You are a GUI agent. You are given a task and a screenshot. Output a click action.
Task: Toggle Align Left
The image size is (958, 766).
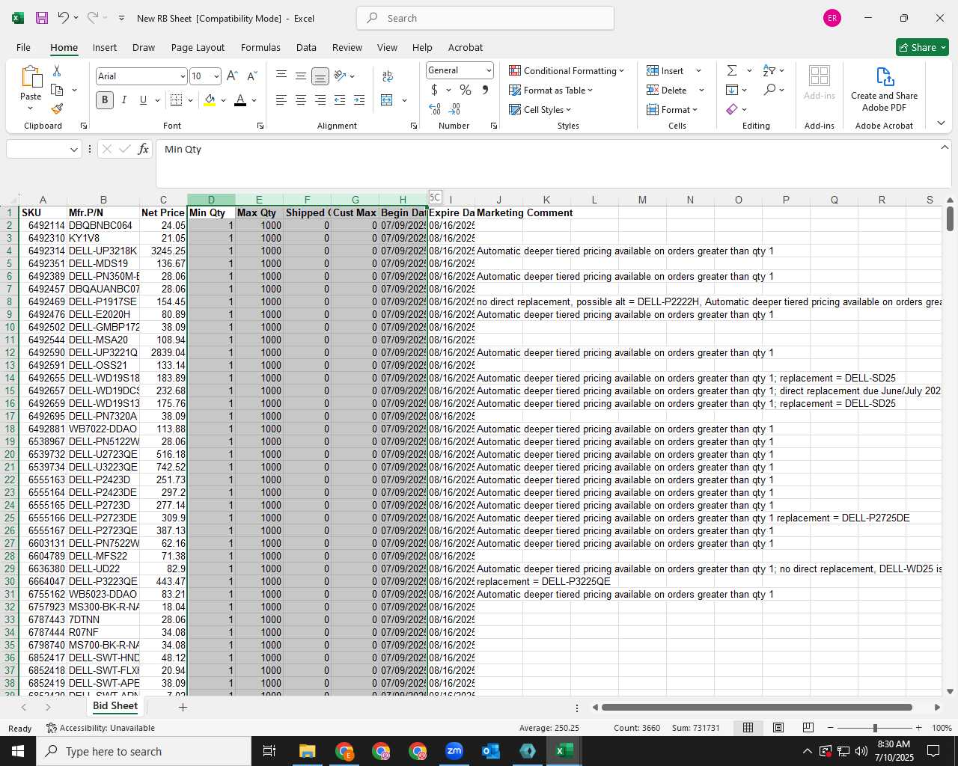click(281, 100)
